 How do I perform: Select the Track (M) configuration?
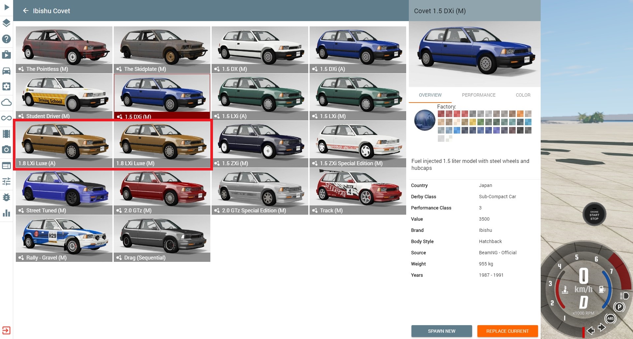(x=358, y=191)
